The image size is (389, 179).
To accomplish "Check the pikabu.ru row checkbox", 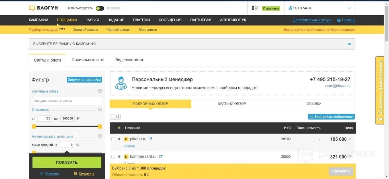I will pyautogui.click(x=113, y=139).
